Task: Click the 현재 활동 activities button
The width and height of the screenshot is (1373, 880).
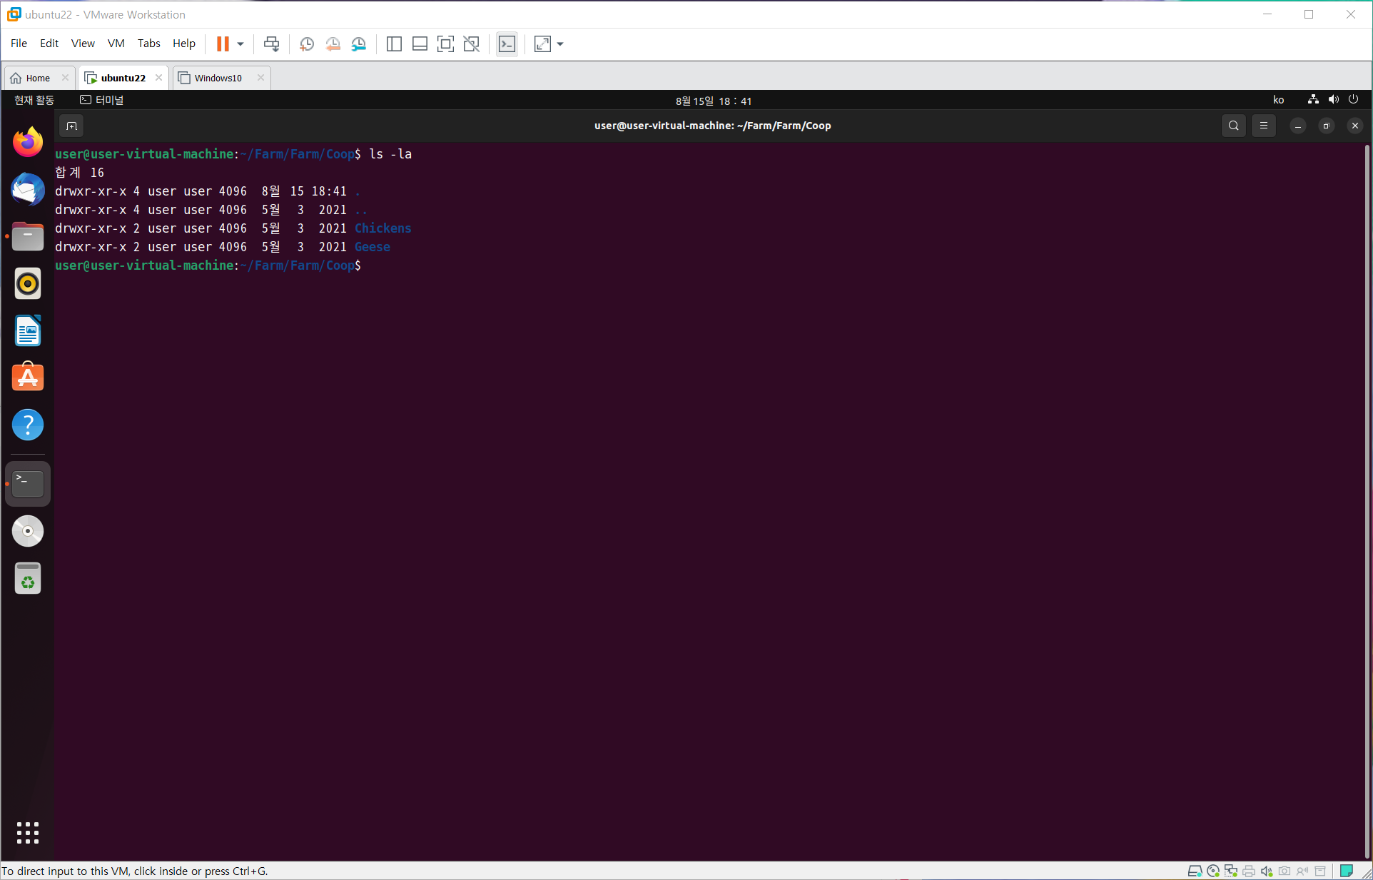Action: (34, 101)
